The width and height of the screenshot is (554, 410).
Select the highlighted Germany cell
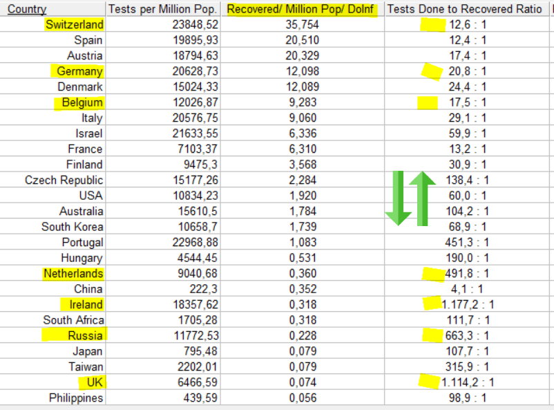79,71
